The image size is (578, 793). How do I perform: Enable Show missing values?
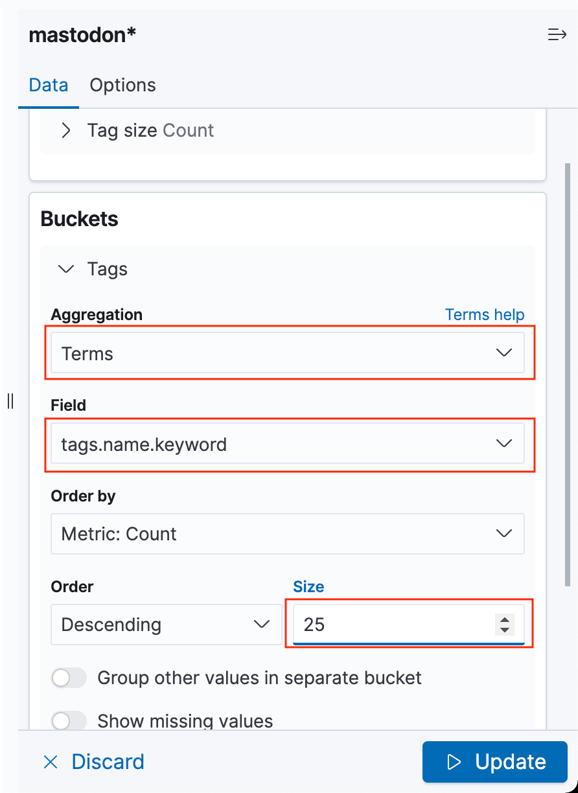(x=69, y=720)
